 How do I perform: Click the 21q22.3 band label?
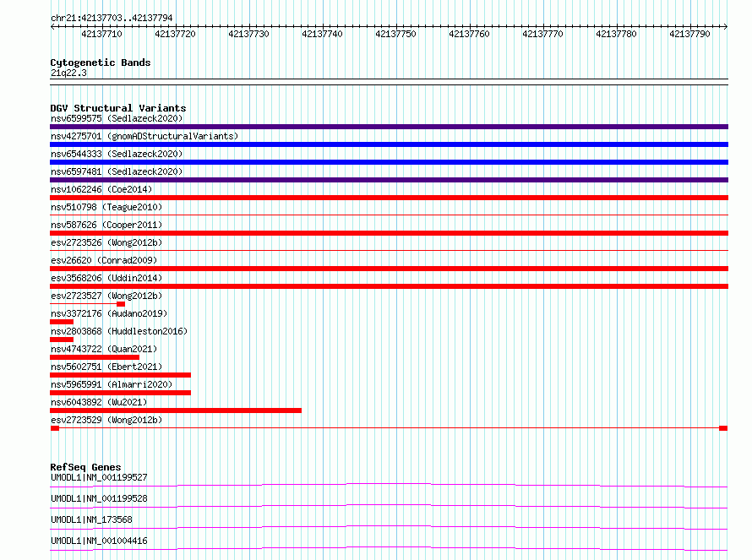(x=68, y=73)
